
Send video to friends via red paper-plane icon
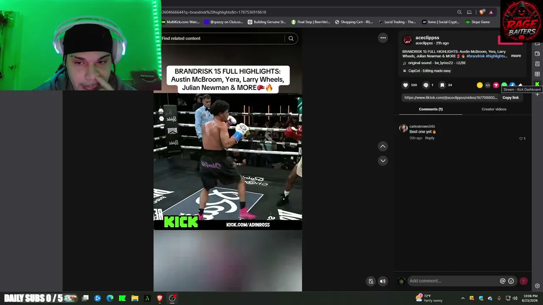tap(496, 85)
